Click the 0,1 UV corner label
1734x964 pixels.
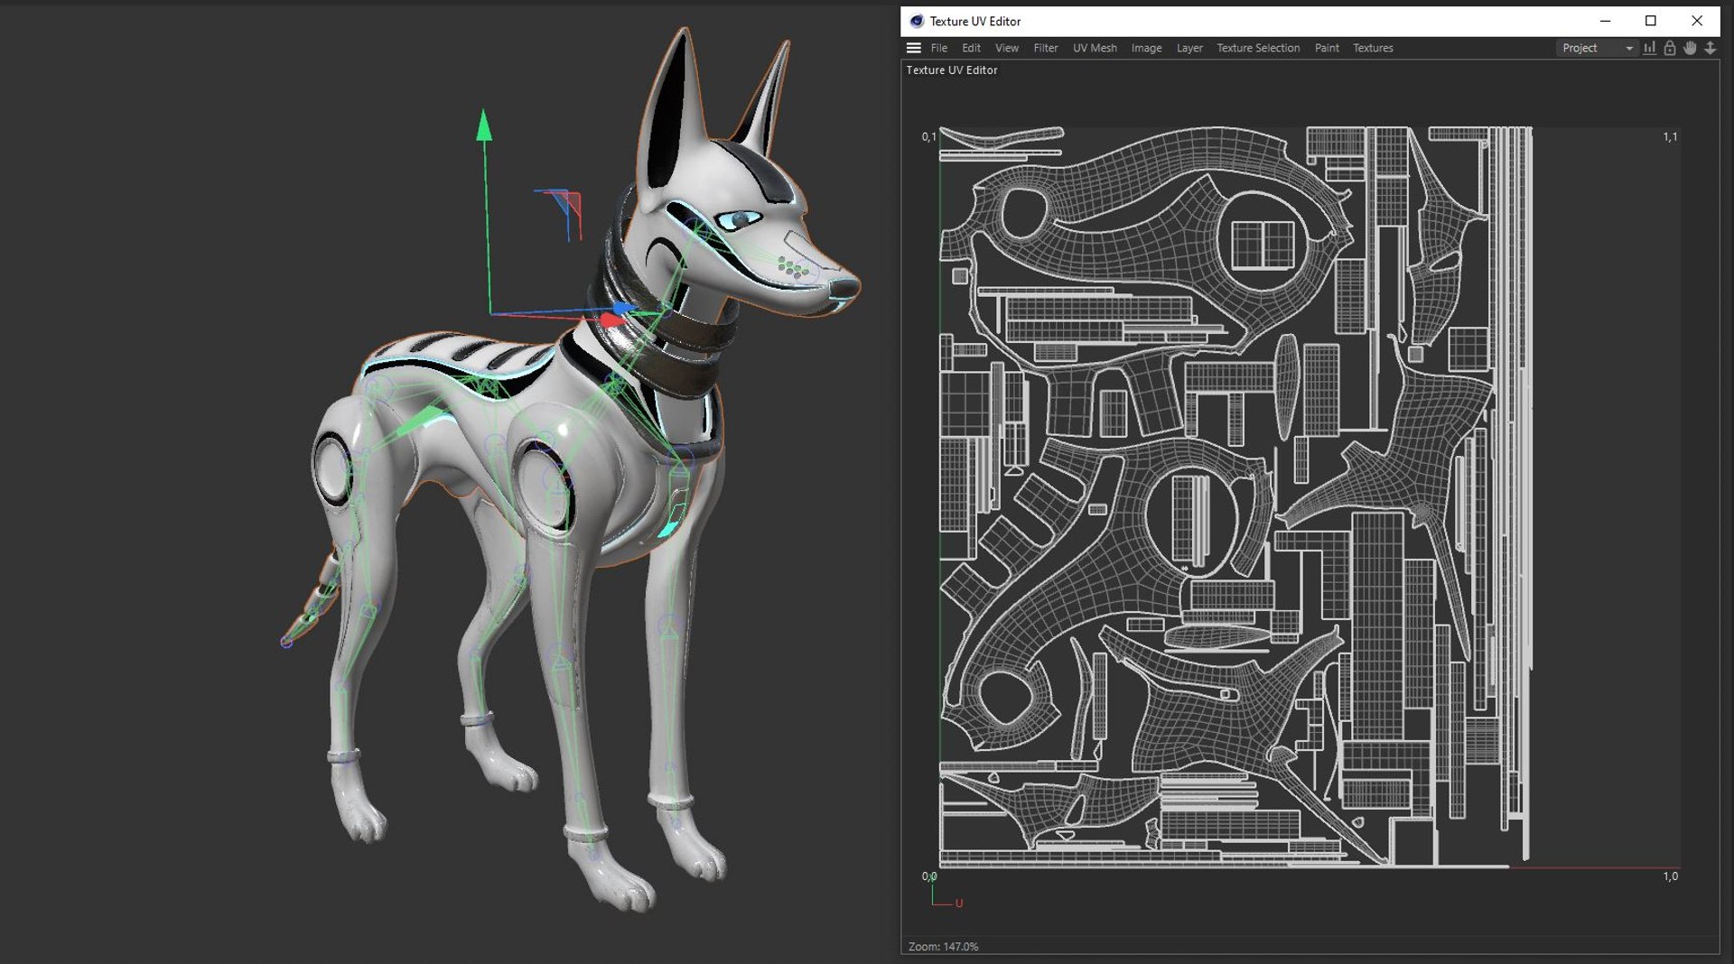pyautogui.click(x=929, y=136)
